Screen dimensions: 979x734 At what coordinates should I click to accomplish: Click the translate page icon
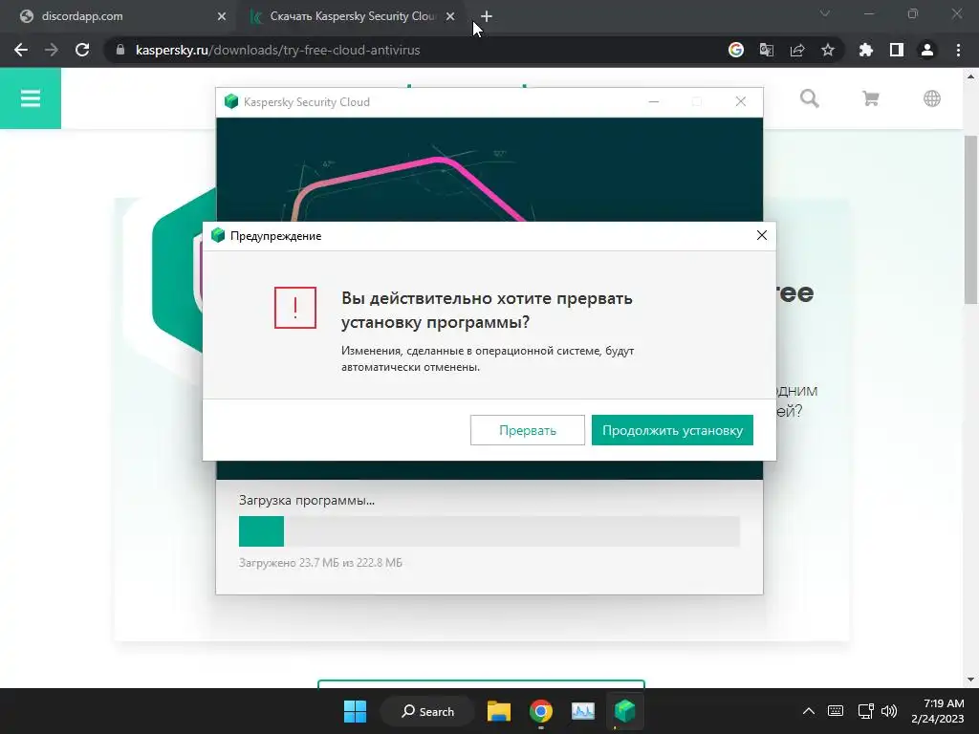point(766,50)
